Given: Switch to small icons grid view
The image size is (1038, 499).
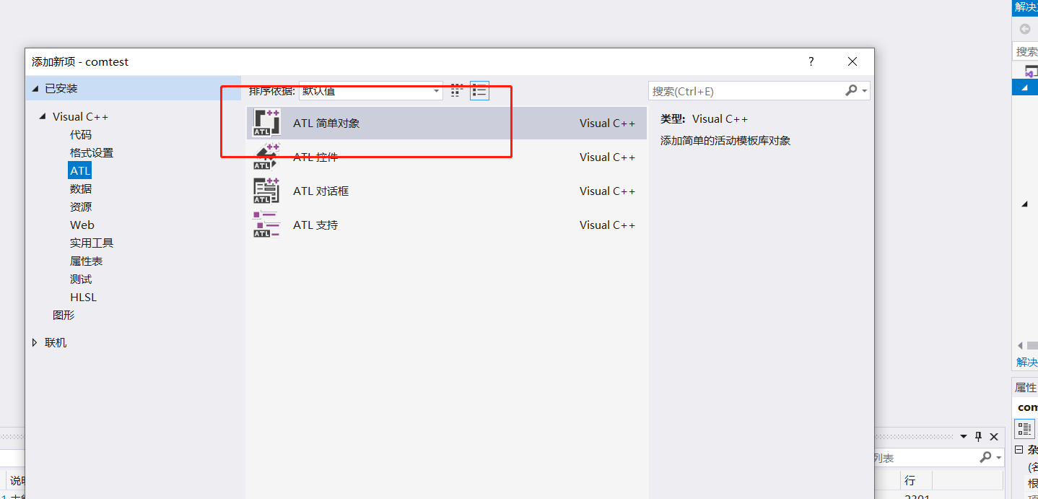Looking at the screenshot, I should pos(456,91).
